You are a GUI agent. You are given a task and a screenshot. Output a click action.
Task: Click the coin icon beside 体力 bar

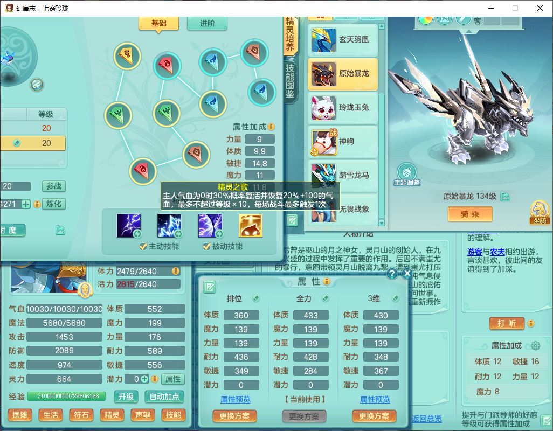point(175,271)
